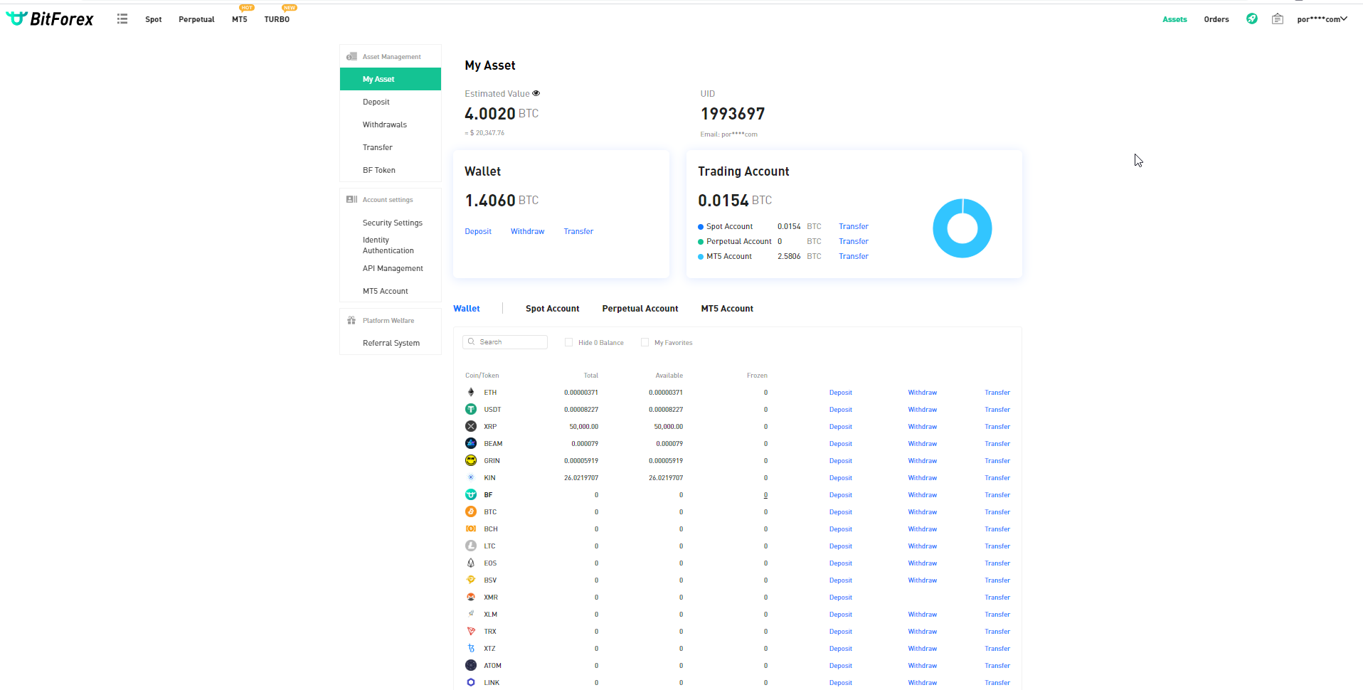The height and width of the screenshot is (690, 1363).
Task: Click Withdraw for the KIN row
Action: (922, 477)
